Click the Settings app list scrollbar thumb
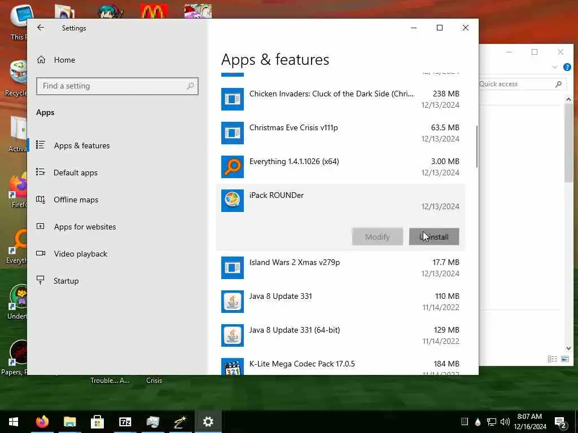Viewport: 578px width, 433px height. (x=476, y=147)
